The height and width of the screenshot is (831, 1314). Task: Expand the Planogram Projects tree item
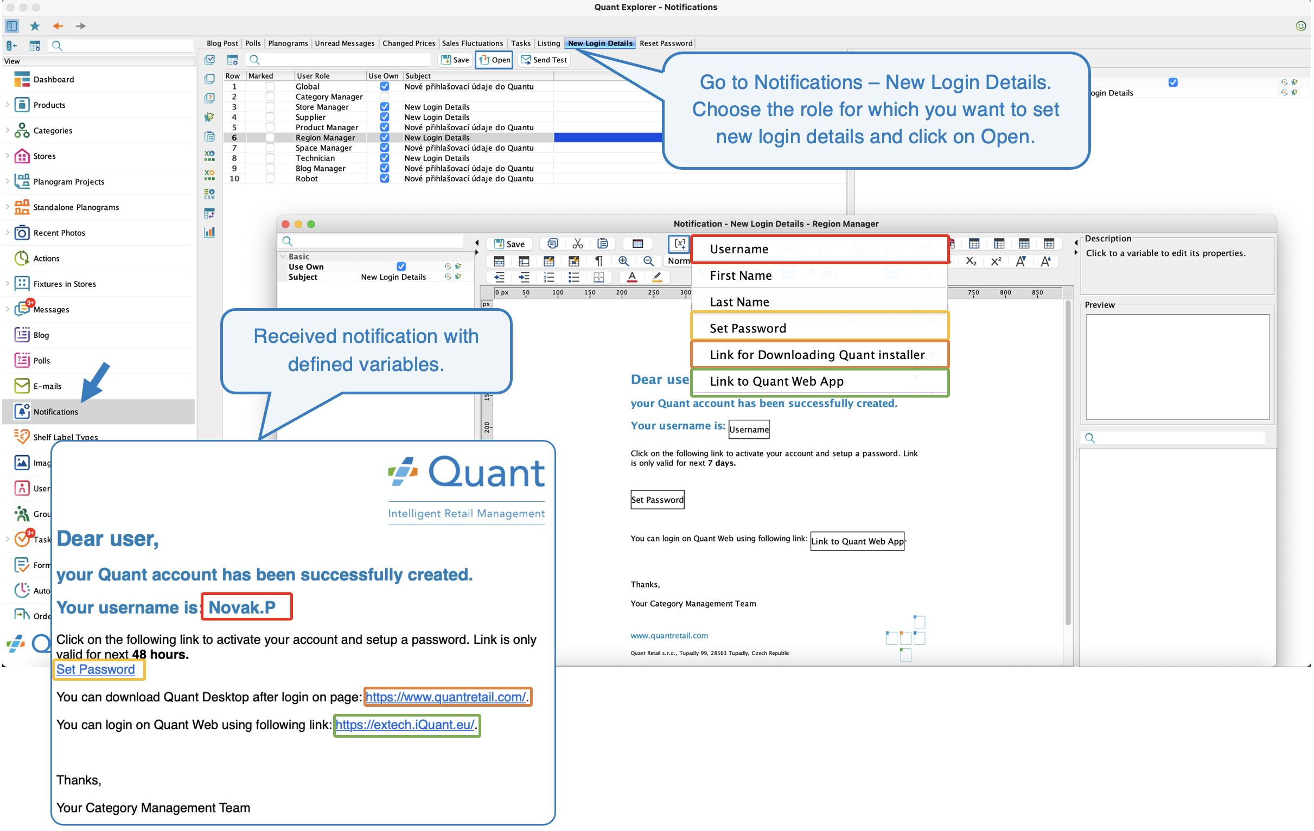click(8, 182)
